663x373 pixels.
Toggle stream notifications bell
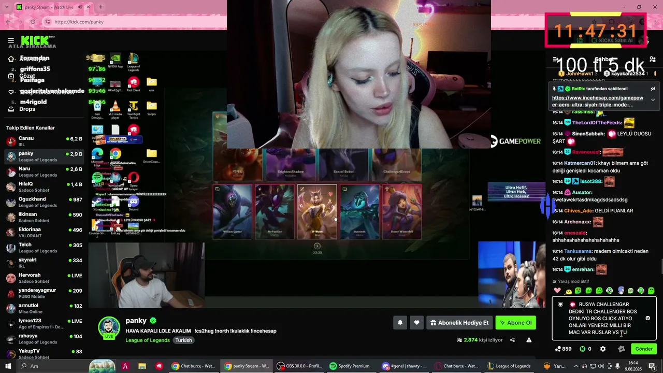click(400, 323)
